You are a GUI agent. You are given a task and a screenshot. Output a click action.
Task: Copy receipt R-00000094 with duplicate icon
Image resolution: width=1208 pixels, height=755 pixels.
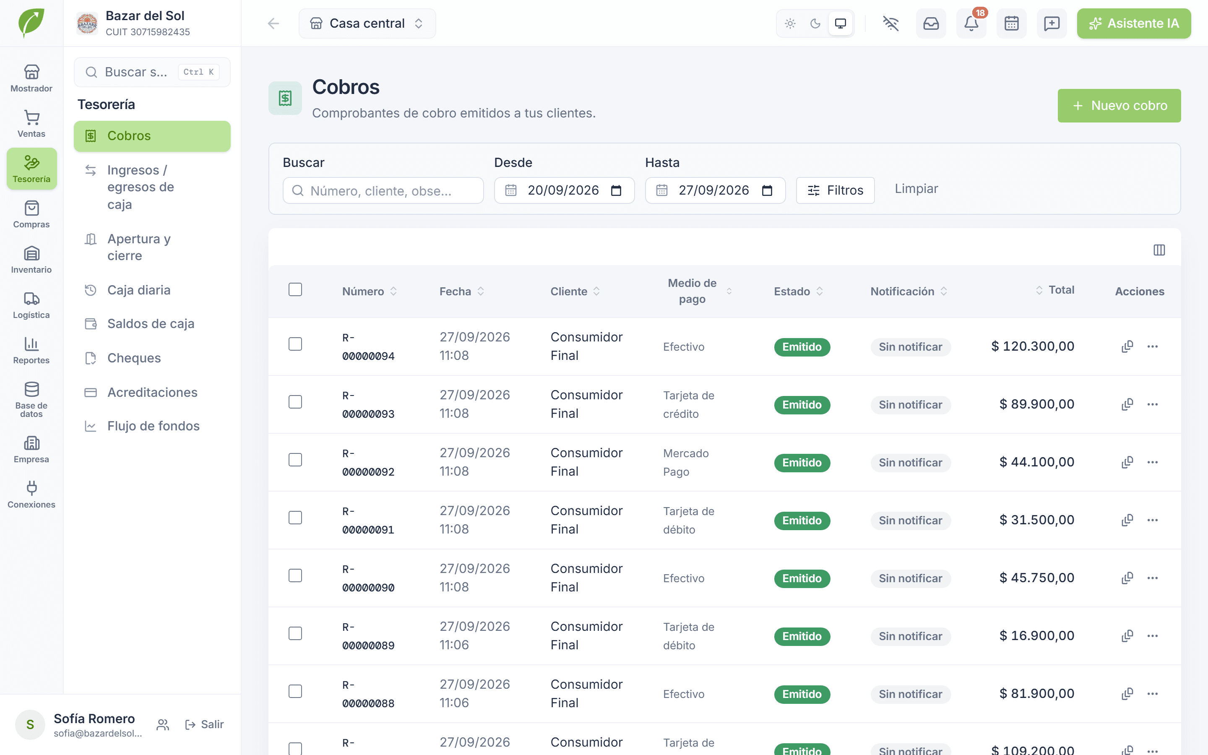coord(1127,346)
